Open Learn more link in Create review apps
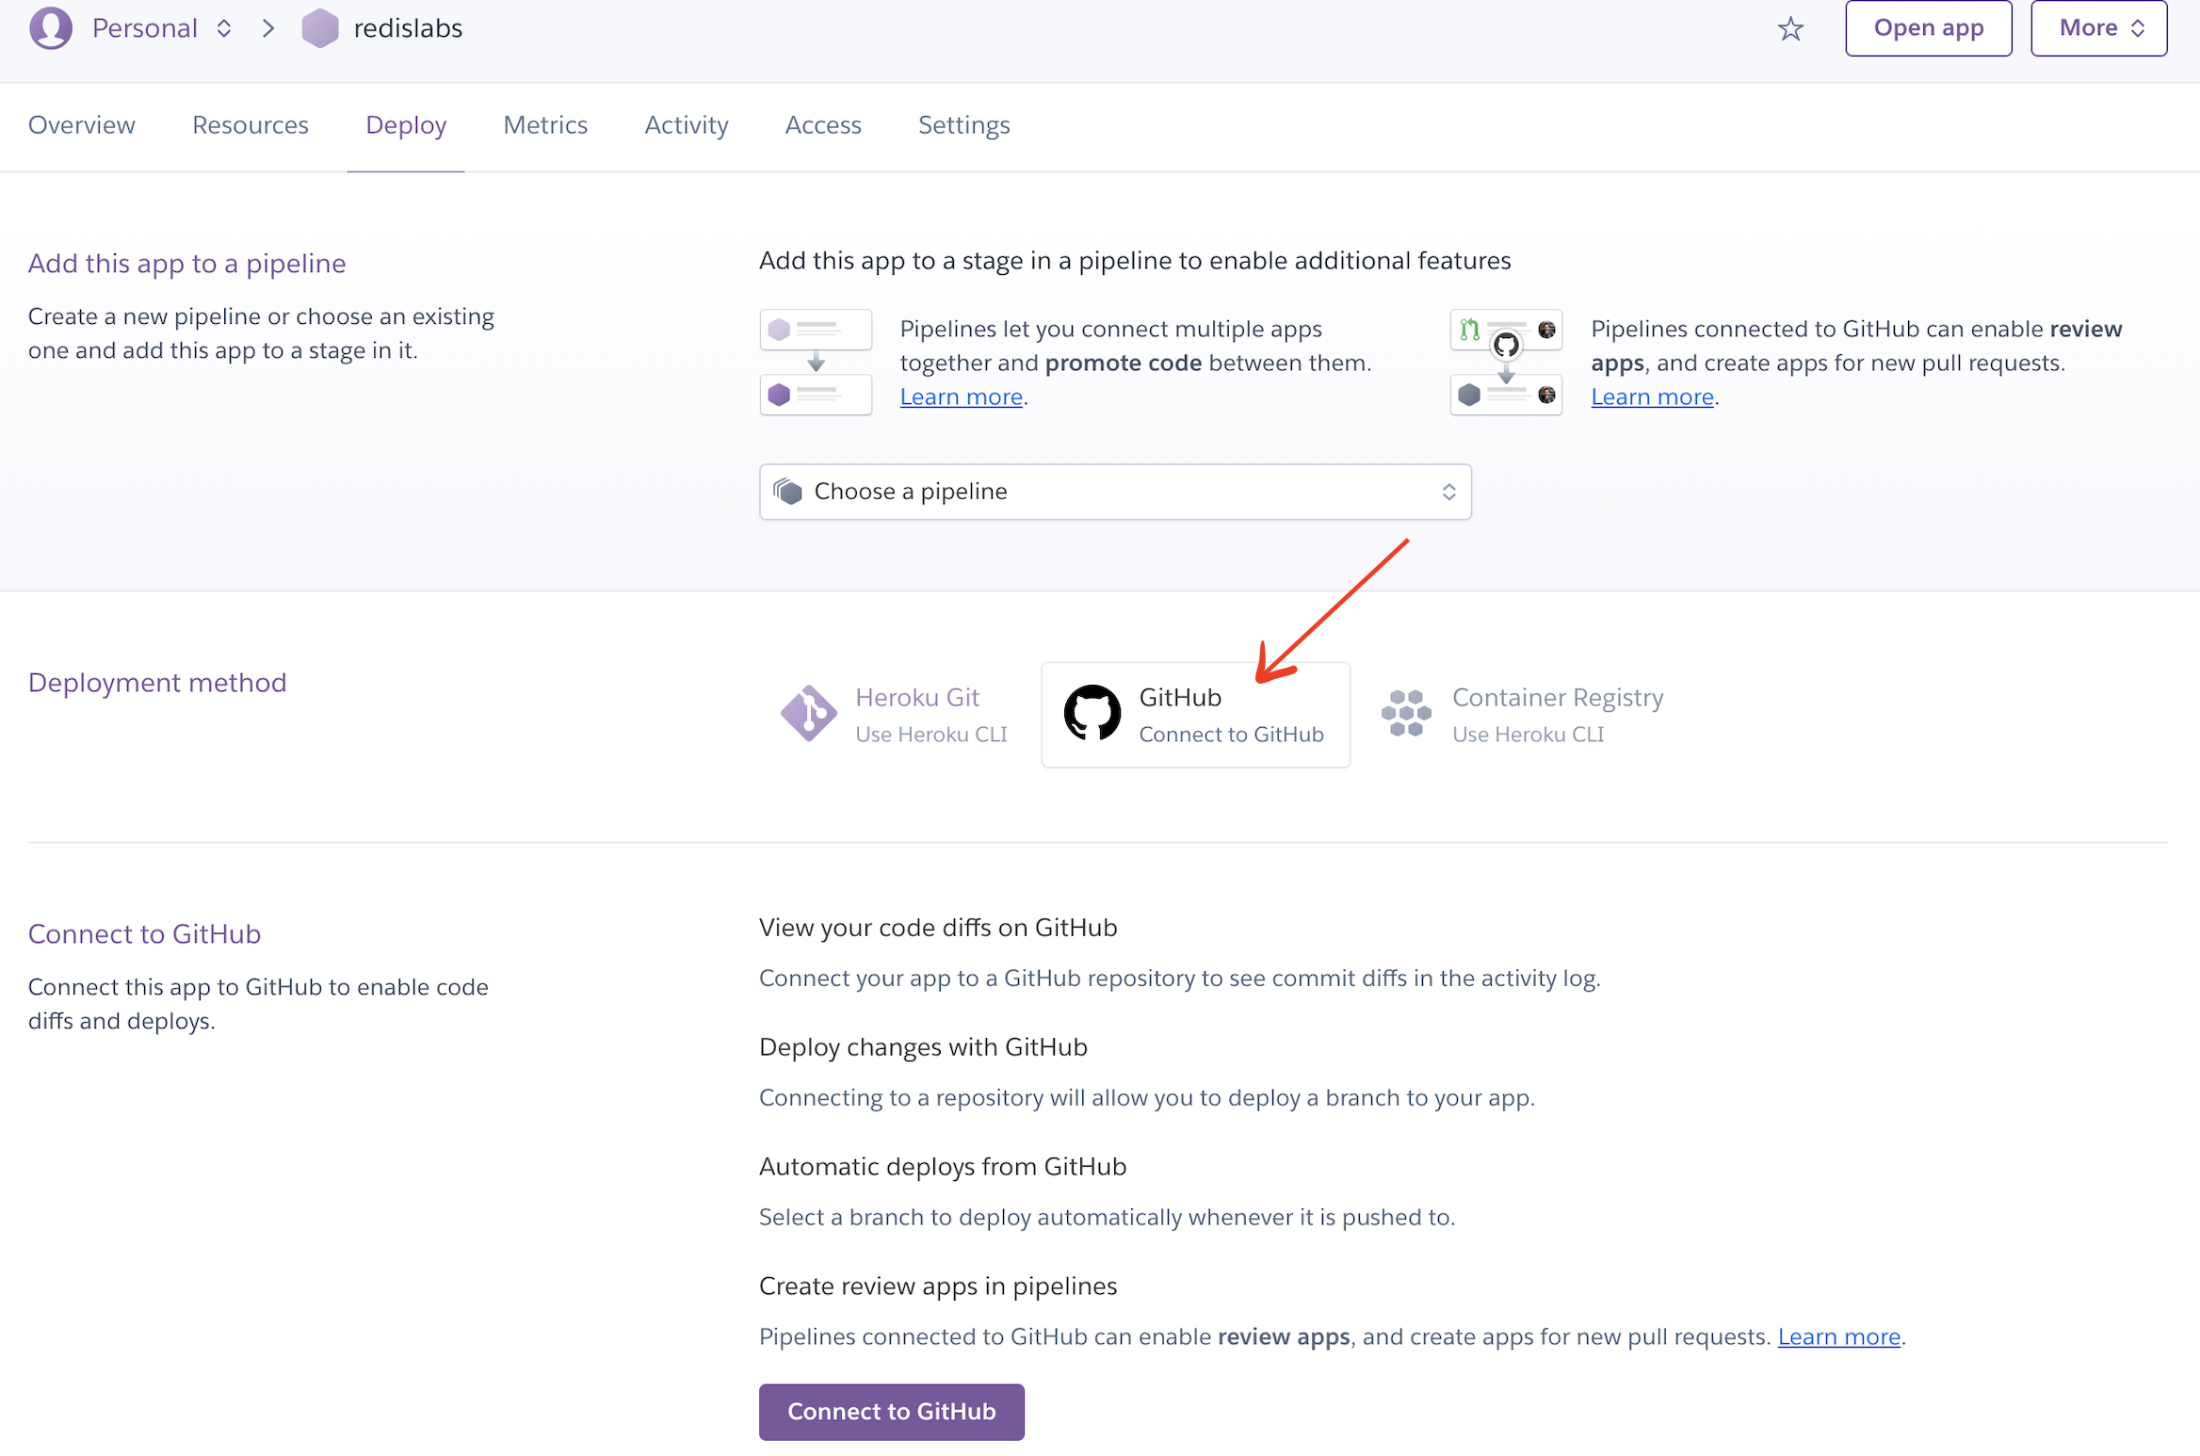Screen dimensions: 2200x1456 1838,1336
